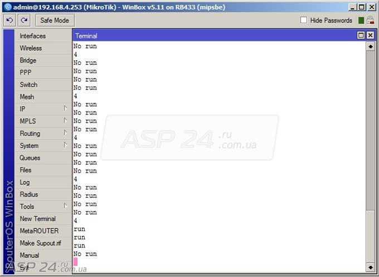Open the Radius menu item
This screenshot has height=277, width=379.
tap(43, 194)
